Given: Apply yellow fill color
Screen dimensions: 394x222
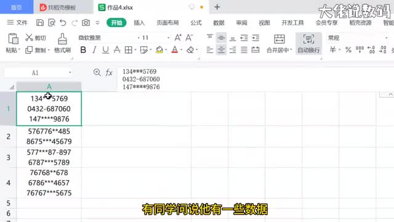Looking at the screenshot, I should pos(159,50).
